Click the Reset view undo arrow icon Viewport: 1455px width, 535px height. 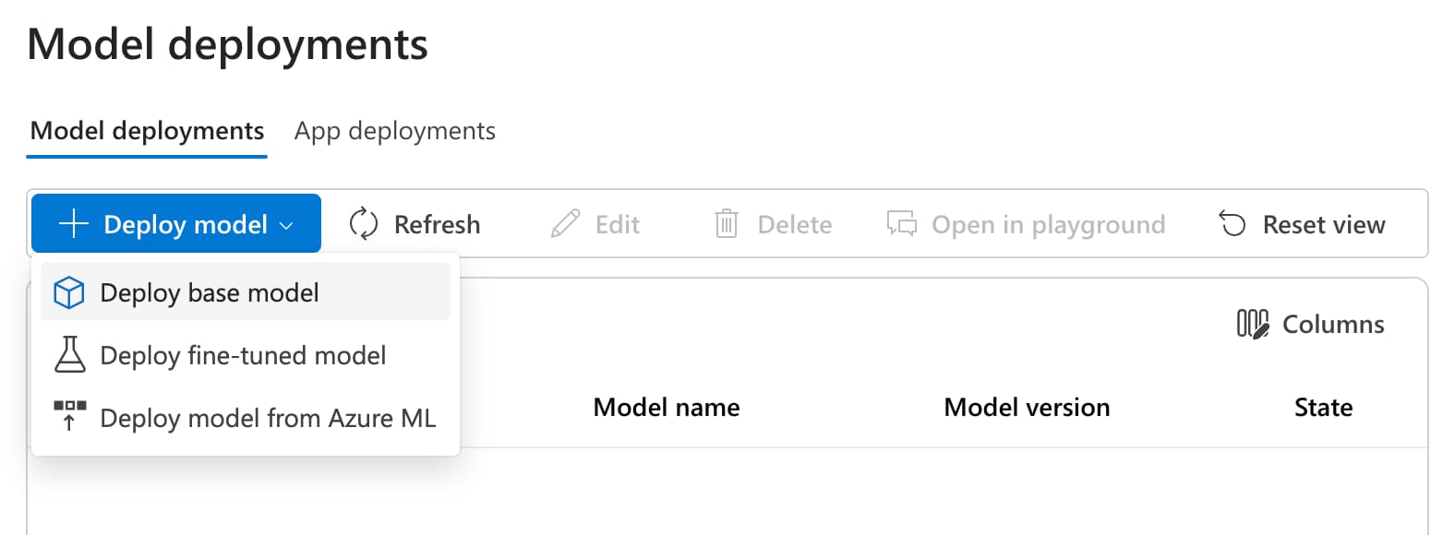point(1233,224)
